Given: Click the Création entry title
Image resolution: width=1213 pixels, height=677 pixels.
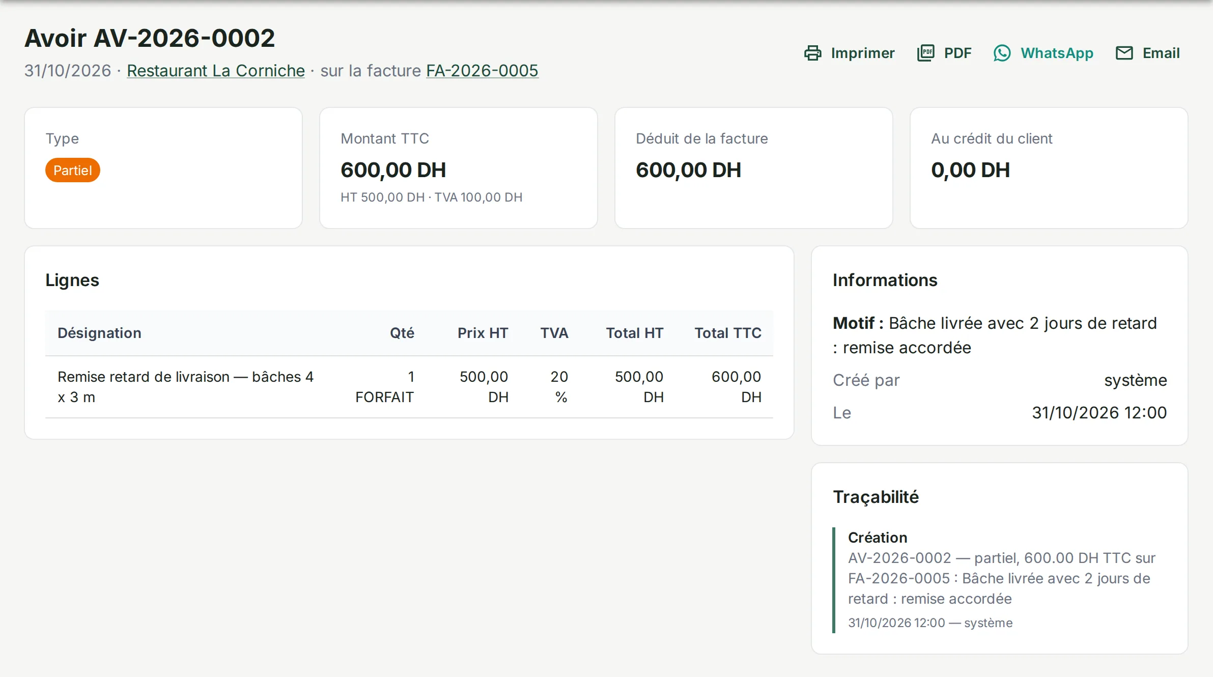Looking at the screenshot, I should (x=878, y=538).
